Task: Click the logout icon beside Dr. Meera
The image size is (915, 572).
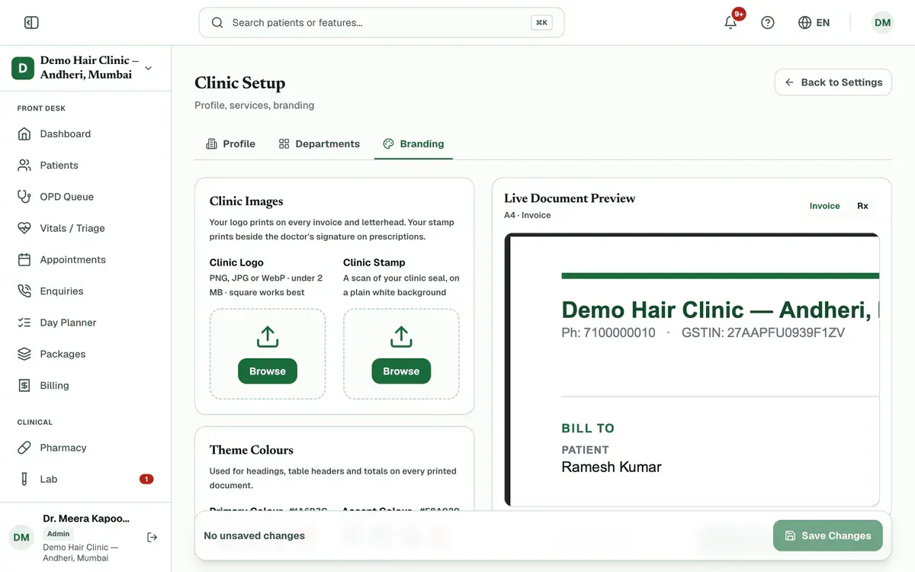Action: tap(152, 538)
